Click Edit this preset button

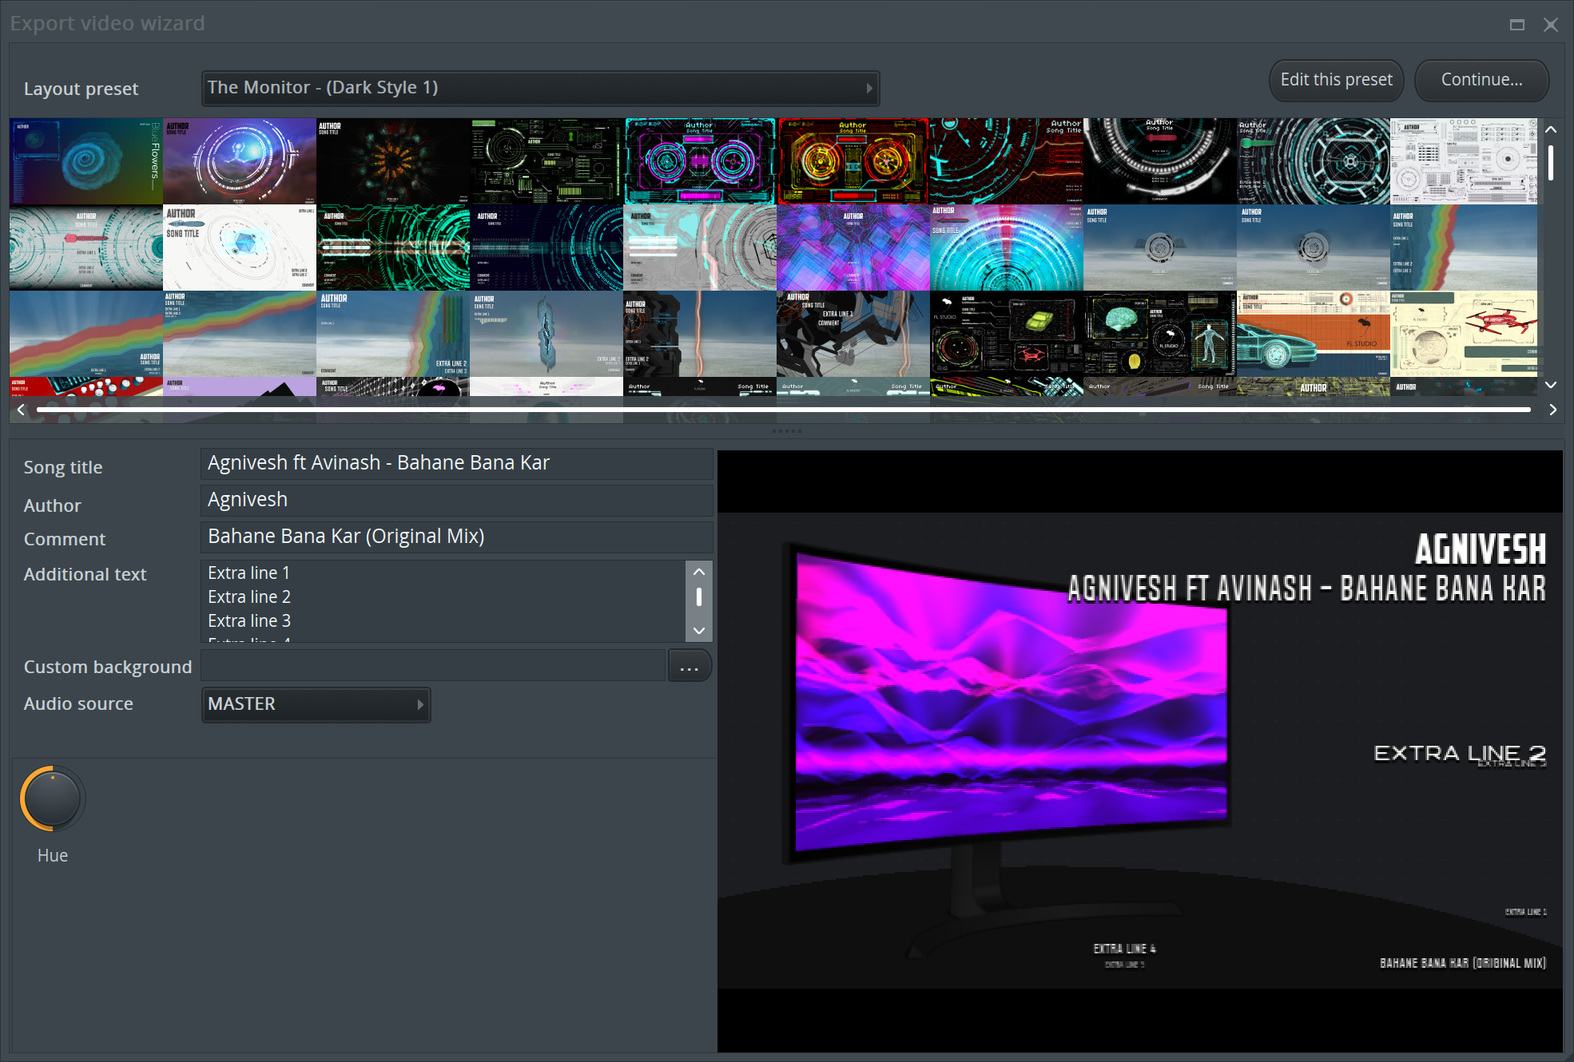[x=1334, y=79]
